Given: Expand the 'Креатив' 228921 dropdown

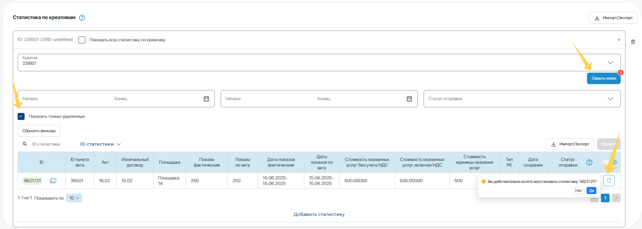Looking at the screenshot, I should pos(610,63).
